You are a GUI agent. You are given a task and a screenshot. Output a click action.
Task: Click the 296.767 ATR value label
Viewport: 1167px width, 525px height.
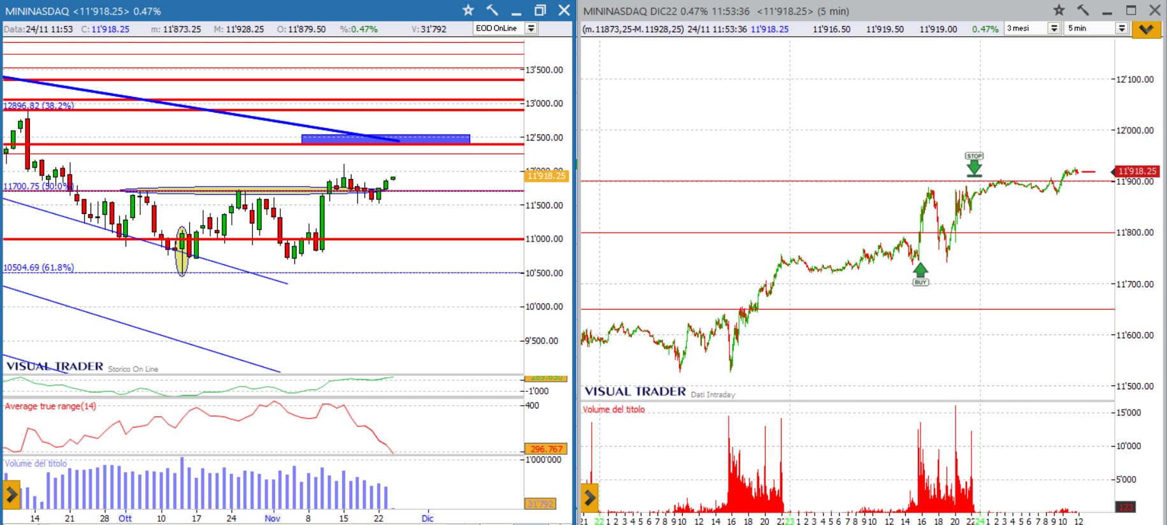546,449
